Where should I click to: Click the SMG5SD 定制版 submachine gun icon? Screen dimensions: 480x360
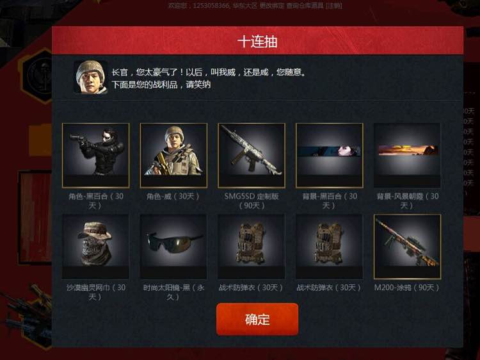[x=252, y=155]
